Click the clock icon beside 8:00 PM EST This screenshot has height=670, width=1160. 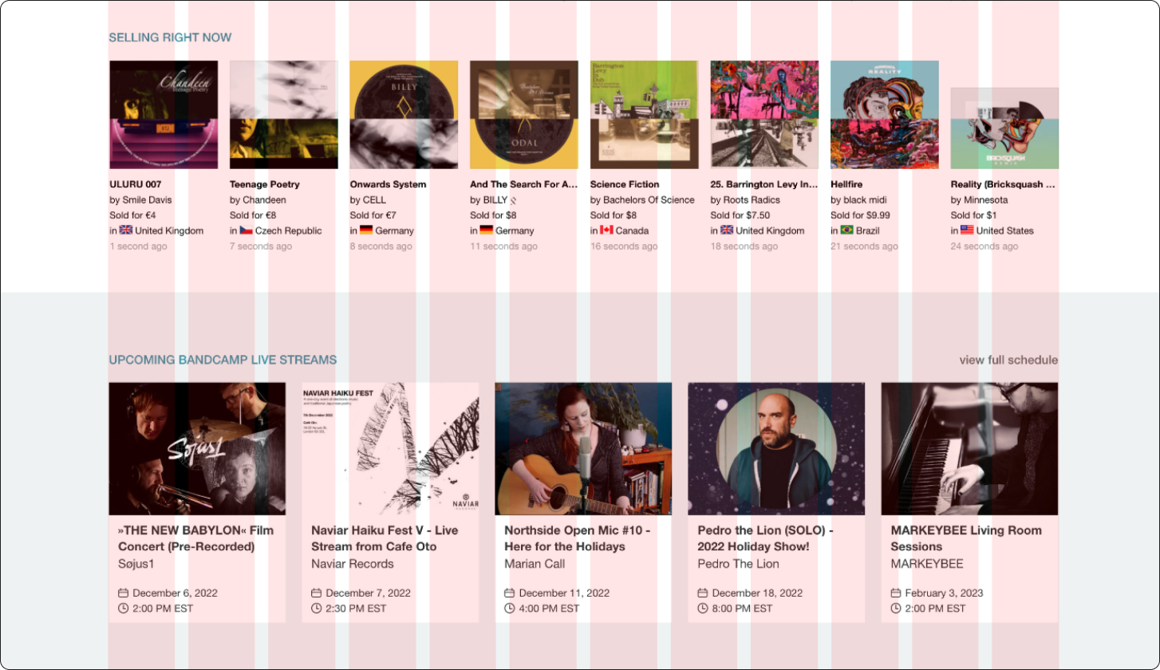(x=703, y=608)
